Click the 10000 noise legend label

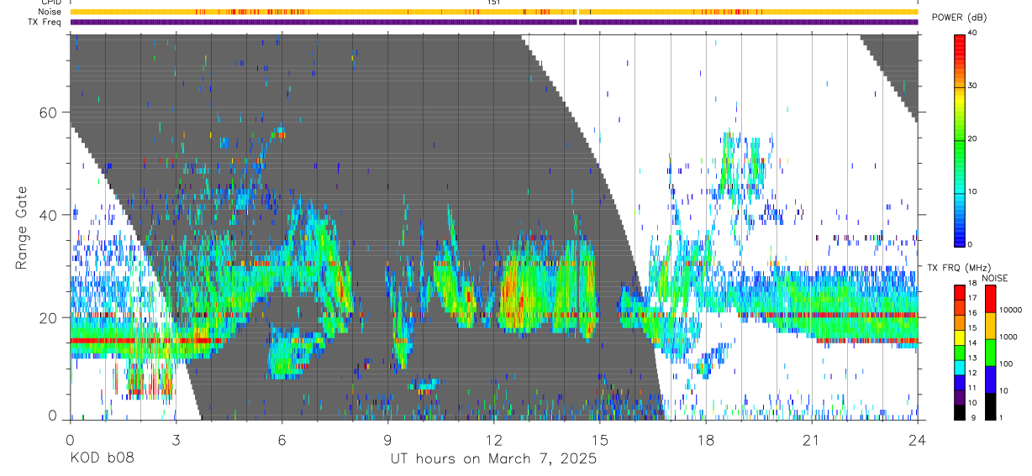(x=1010, y=310)
